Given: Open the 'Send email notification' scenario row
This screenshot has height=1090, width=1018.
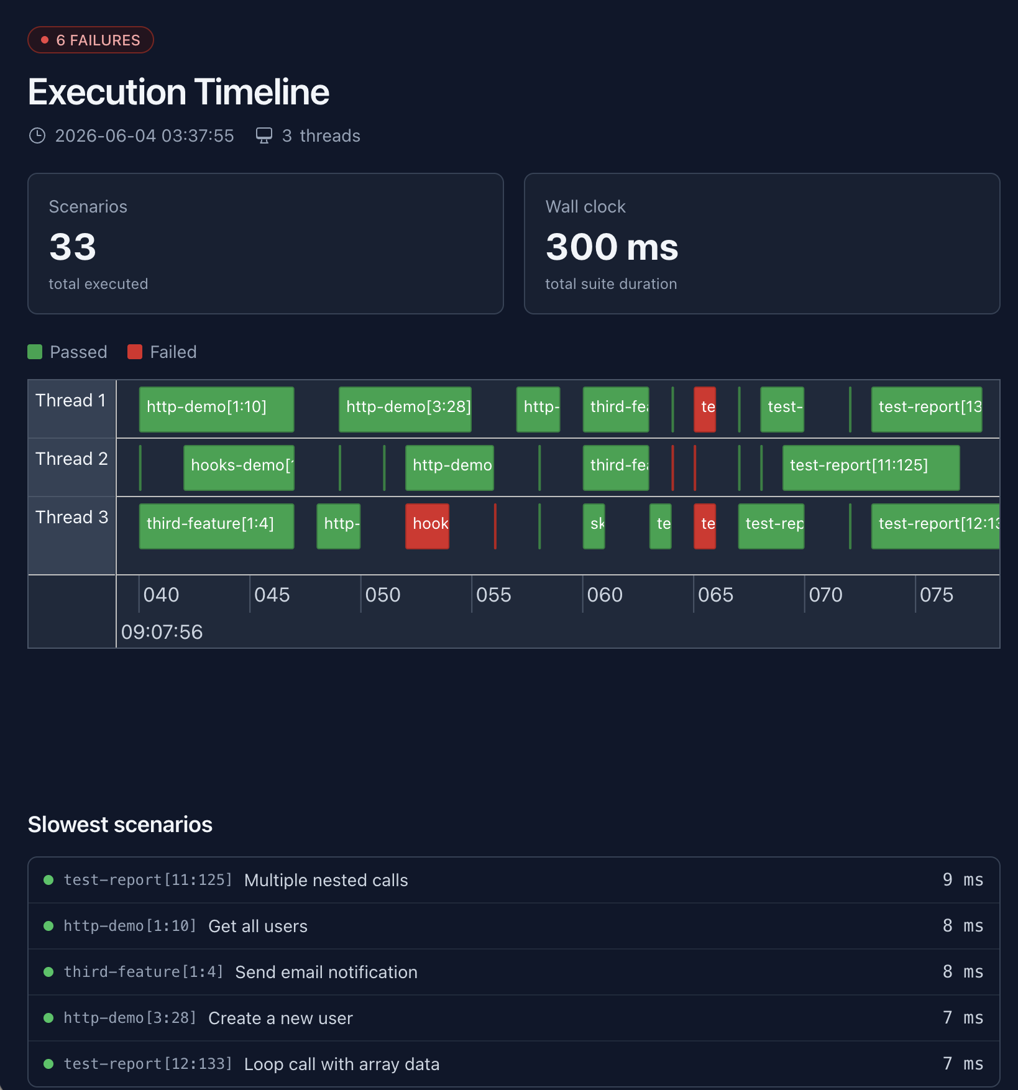Looking at the screenshot, I should click(x=514, y=972).
